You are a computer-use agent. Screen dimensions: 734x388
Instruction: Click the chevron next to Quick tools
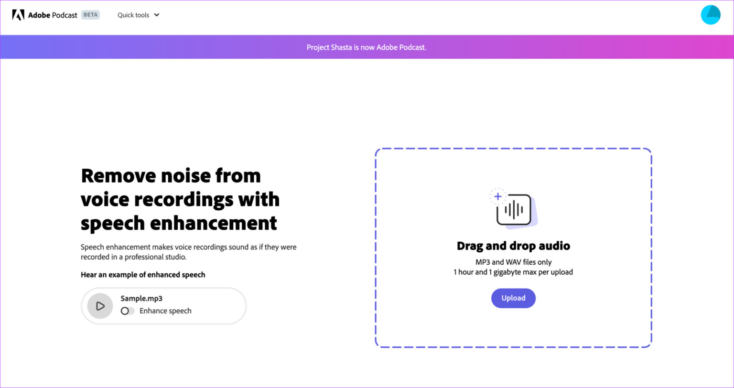[x=156, y=15]
